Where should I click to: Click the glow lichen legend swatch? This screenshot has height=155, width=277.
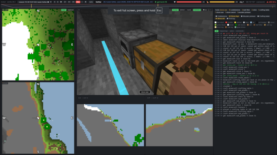pyautogui.click(x=235, y=27)
